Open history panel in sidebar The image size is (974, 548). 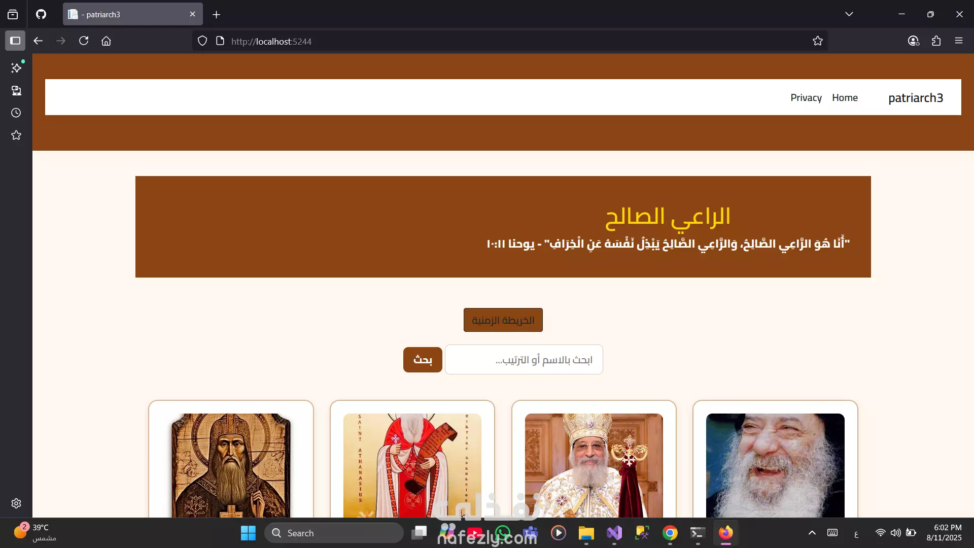pyautogui.click(x=16, y=113)
